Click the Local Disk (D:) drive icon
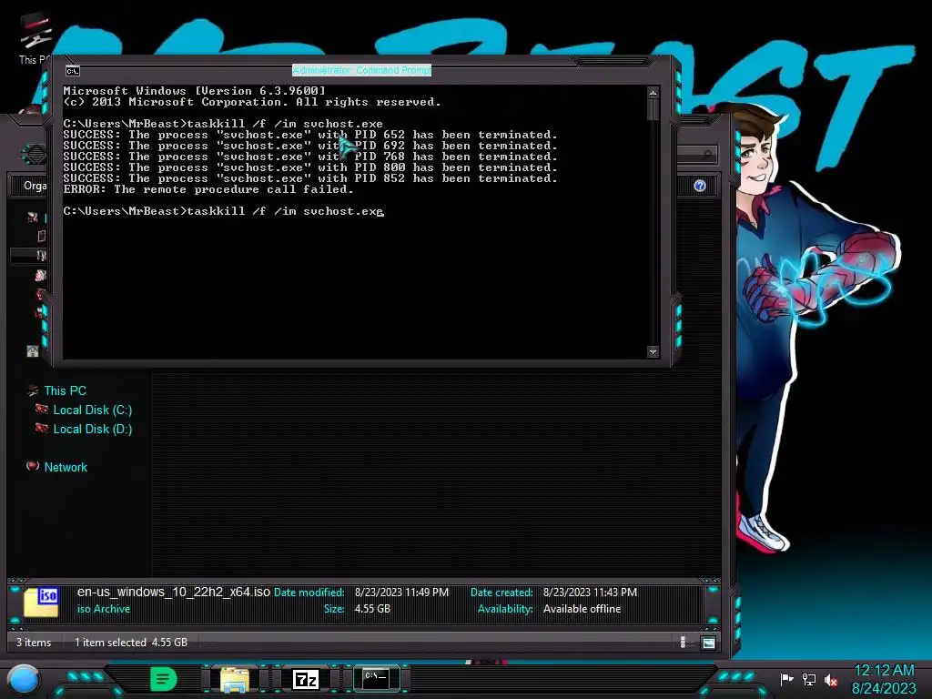Screen dimensions: 932x699 (42, 428)
